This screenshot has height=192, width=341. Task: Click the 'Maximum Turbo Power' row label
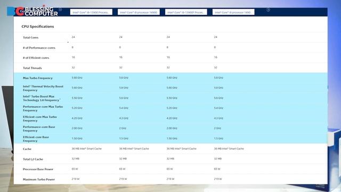click(39, 179)
